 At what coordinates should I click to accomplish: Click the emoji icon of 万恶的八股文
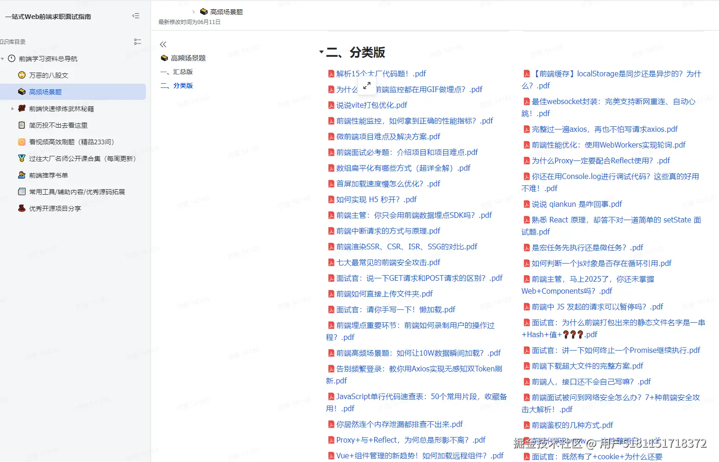coord(22,74)
